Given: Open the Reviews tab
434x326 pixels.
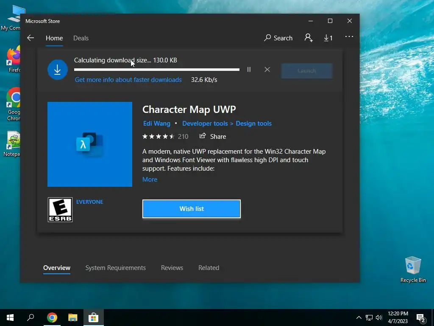Looking at the screenshot, I should click(172, 268).
